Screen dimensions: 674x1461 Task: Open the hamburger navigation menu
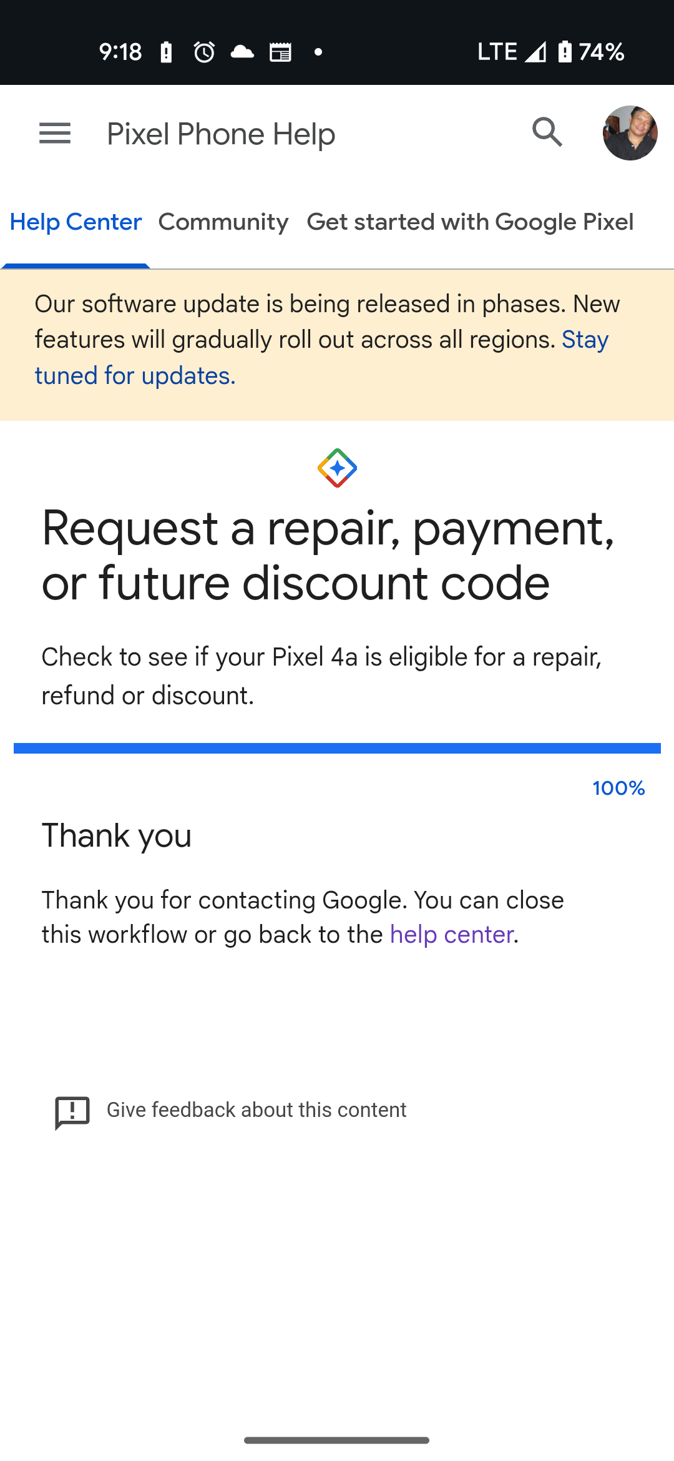[x=55, y=133]
